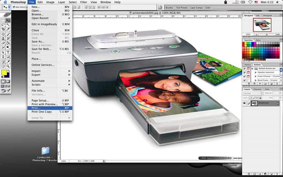The height and width of the screenshot is (177, 283).
Task: Select the Healing Brush tool
Action: point(3,34)
